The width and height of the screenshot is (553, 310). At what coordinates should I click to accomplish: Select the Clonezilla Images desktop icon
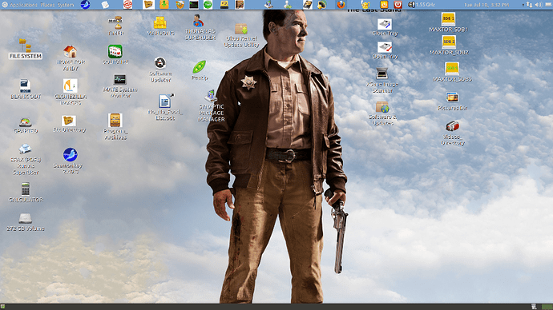(71, 92)
